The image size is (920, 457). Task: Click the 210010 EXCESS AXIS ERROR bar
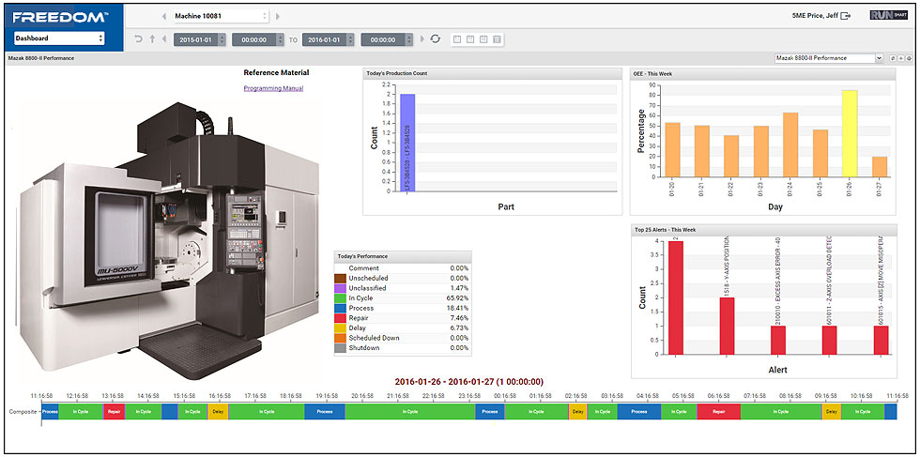point(778,341)
